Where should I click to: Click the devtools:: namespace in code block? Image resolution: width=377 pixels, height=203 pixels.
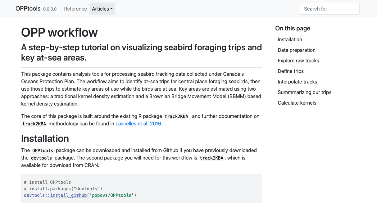[x=37, y=195]
